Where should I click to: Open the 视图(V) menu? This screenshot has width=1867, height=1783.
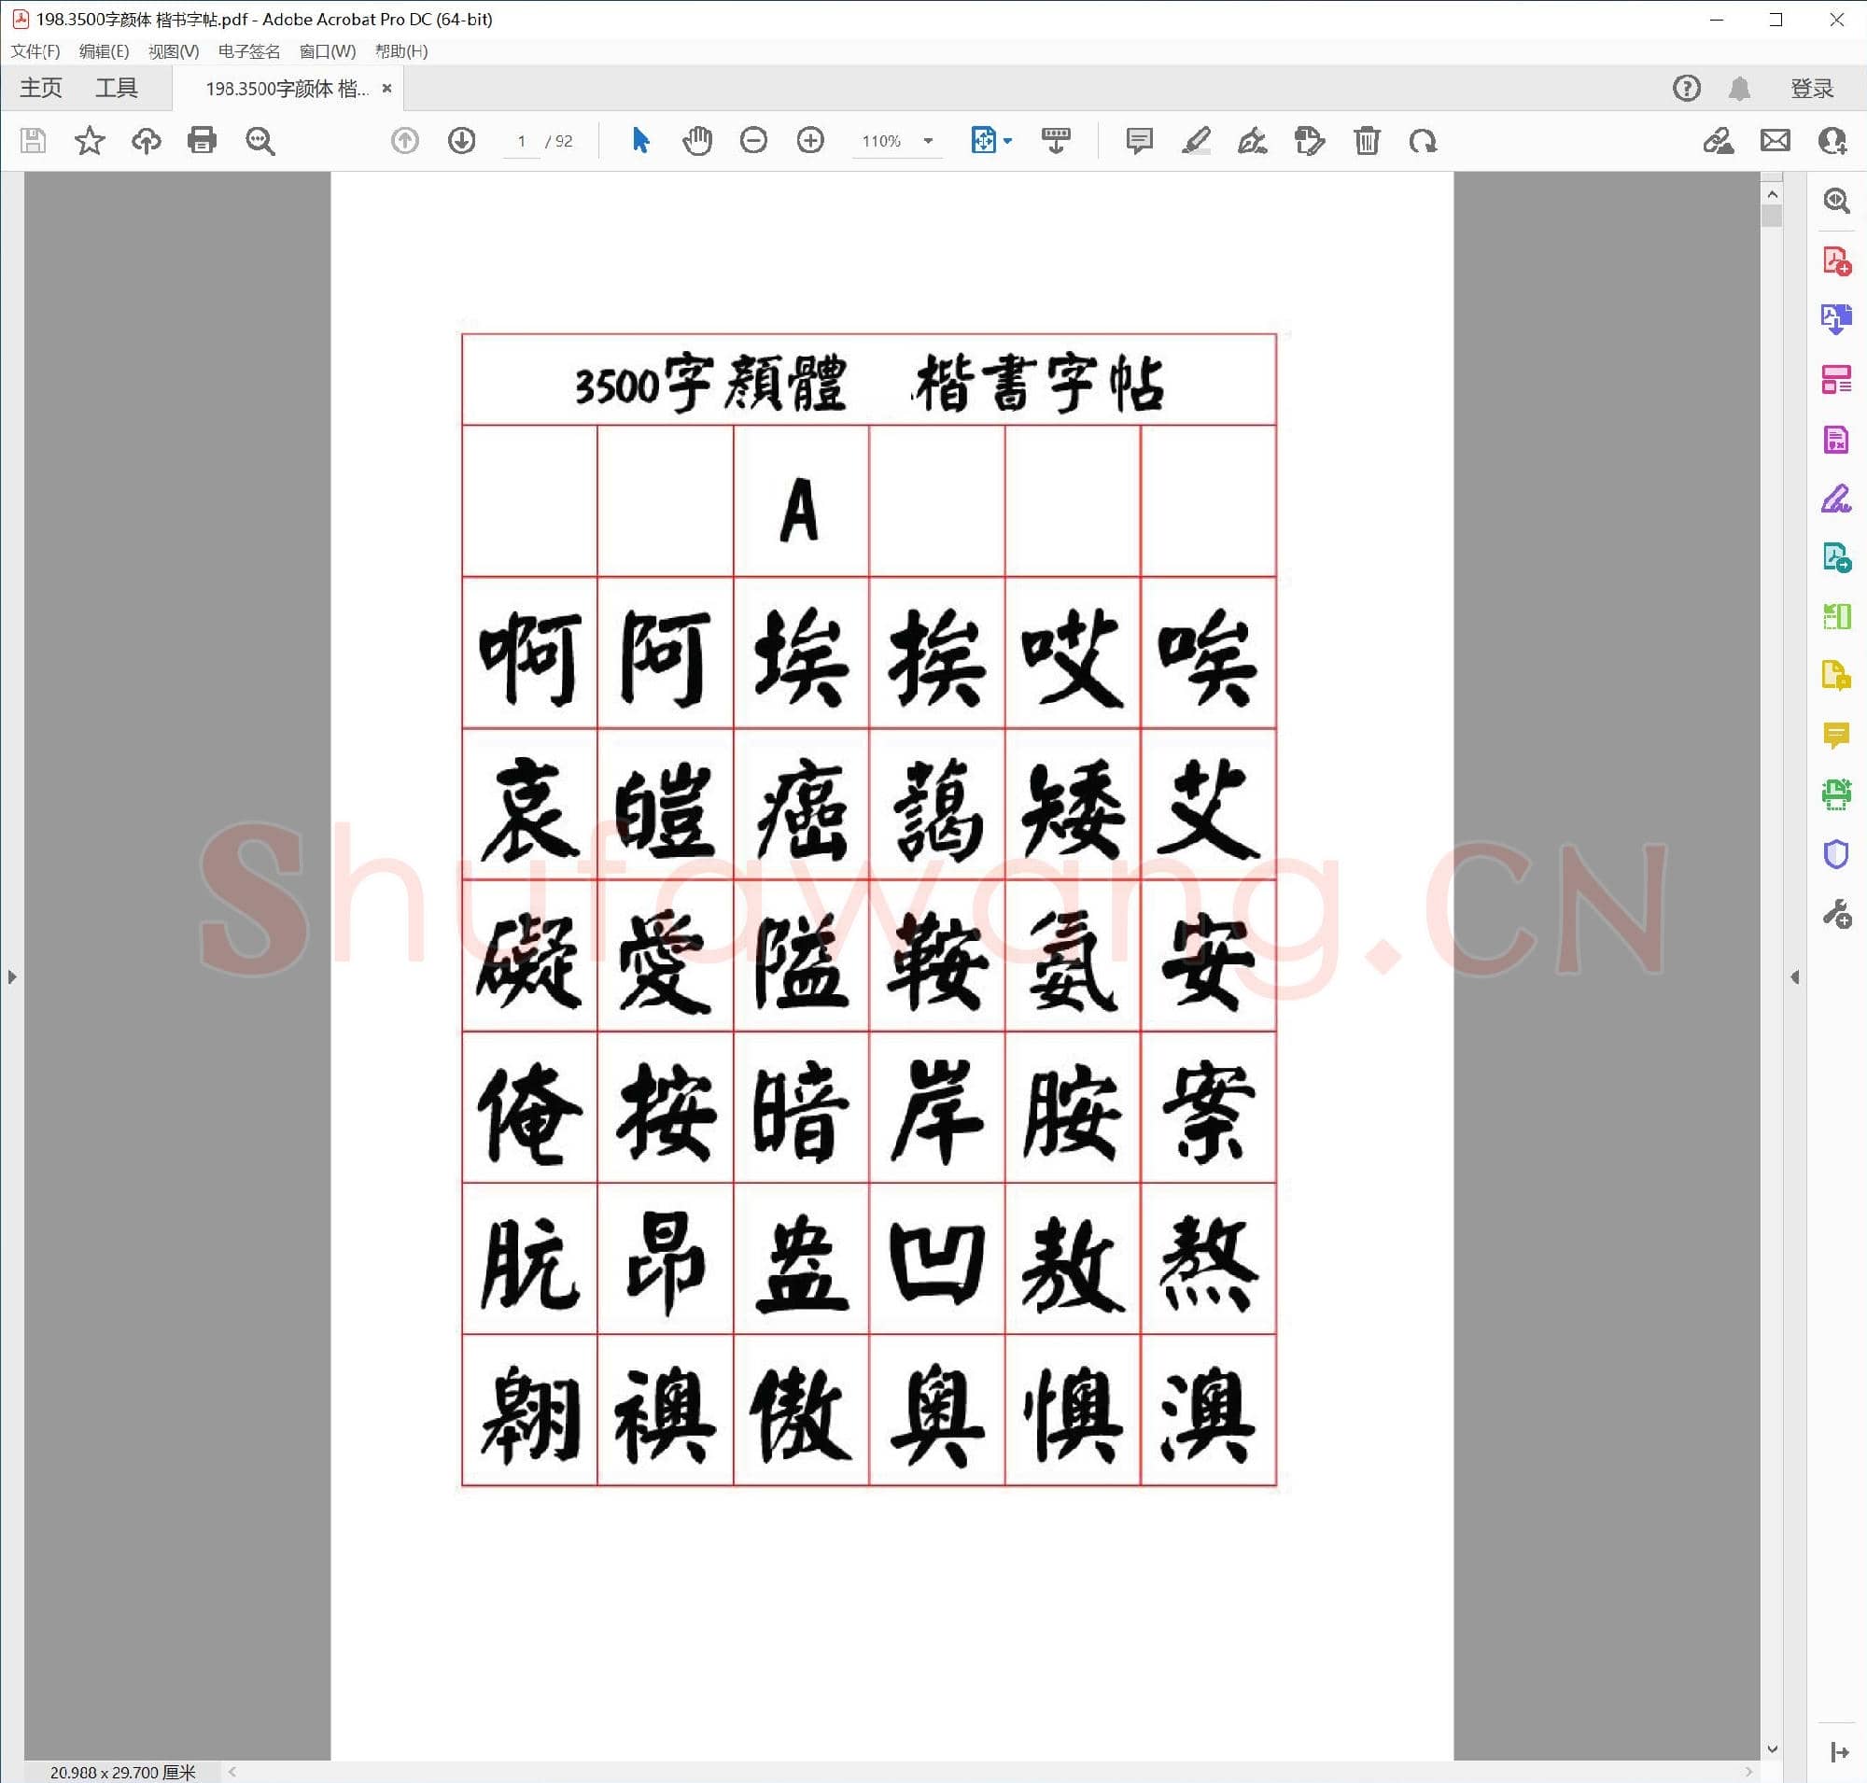[175, 52]
